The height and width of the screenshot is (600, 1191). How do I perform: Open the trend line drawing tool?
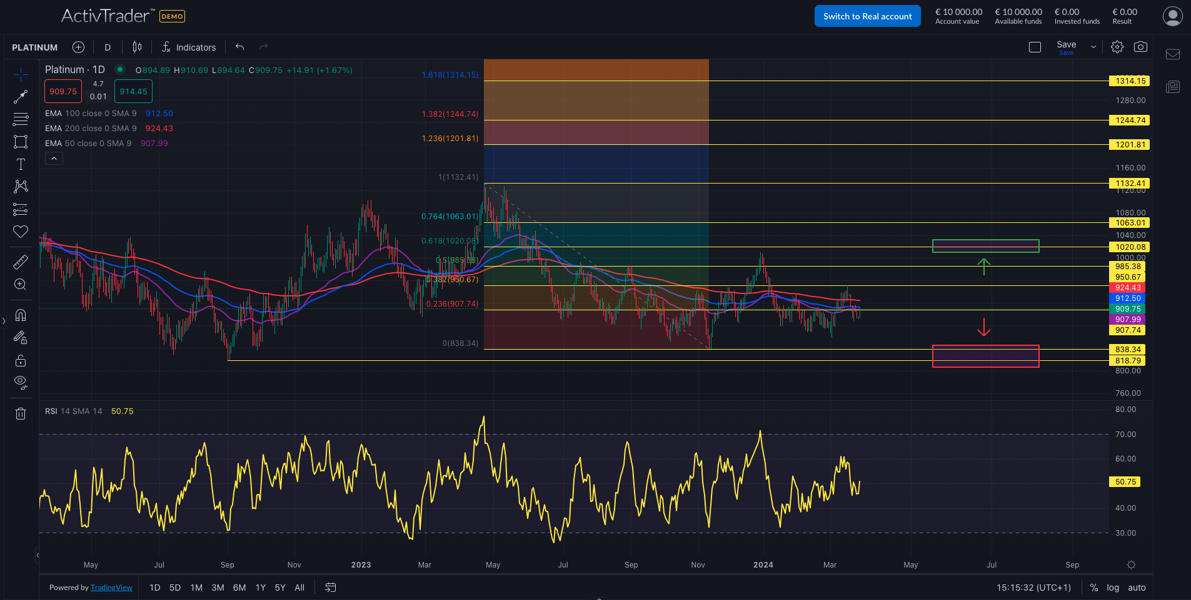coord(21,96)
